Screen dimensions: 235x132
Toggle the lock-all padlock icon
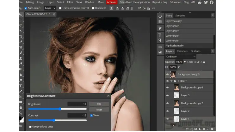coord(204,62)
